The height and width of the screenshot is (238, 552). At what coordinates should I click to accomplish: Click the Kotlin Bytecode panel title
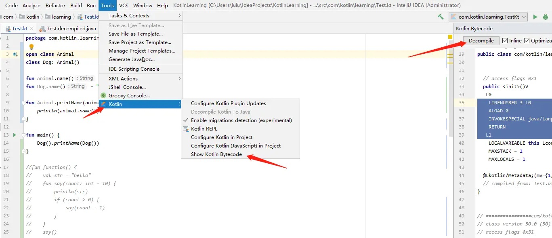click(x=474, y=29)
